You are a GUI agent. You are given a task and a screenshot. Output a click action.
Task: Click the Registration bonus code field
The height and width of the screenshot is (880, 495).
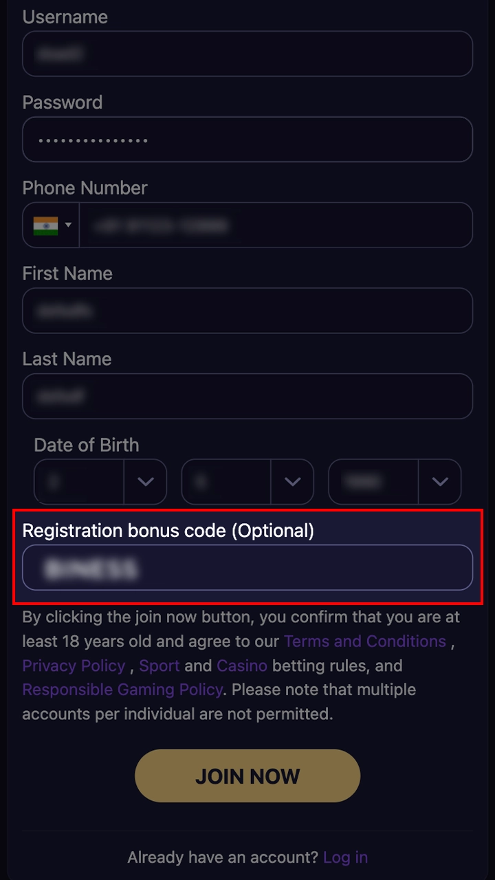(x=247, y=568)
